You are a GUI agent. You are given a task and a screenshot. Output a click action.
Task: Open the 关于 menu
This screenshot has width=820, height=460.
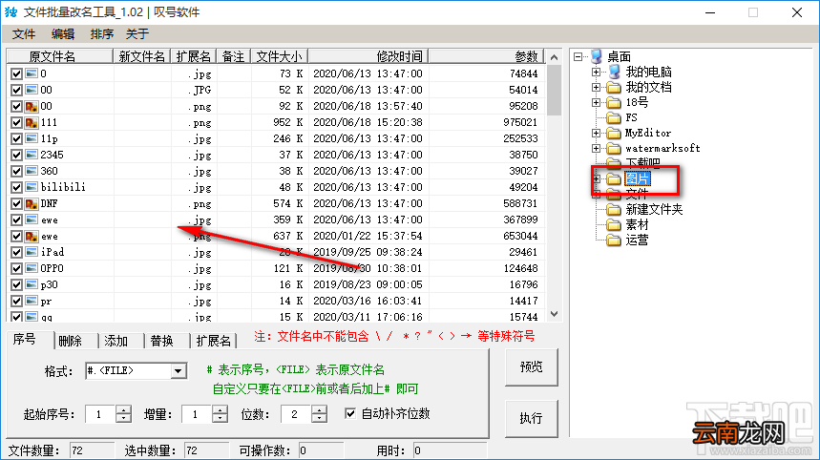click(137, 34)
